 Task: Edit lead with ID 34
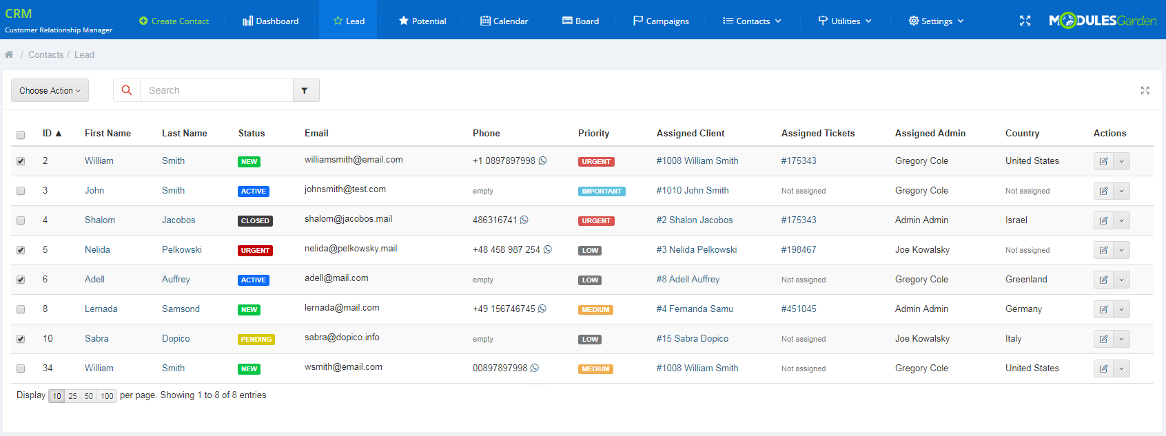pos(1103,368)
